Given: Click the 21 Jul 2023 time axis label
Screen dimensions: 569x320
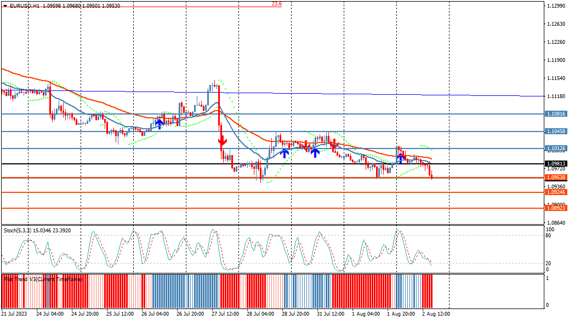Looking at the screenshot, I should coord(14,314).
